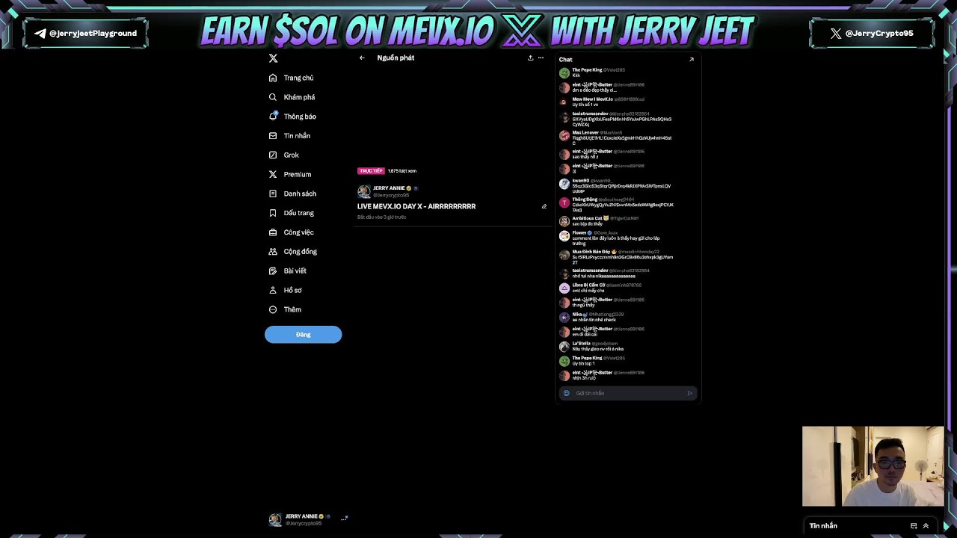Open Thêm more options icon
Viewport: 957px width, 538px height.
point(273,309)
